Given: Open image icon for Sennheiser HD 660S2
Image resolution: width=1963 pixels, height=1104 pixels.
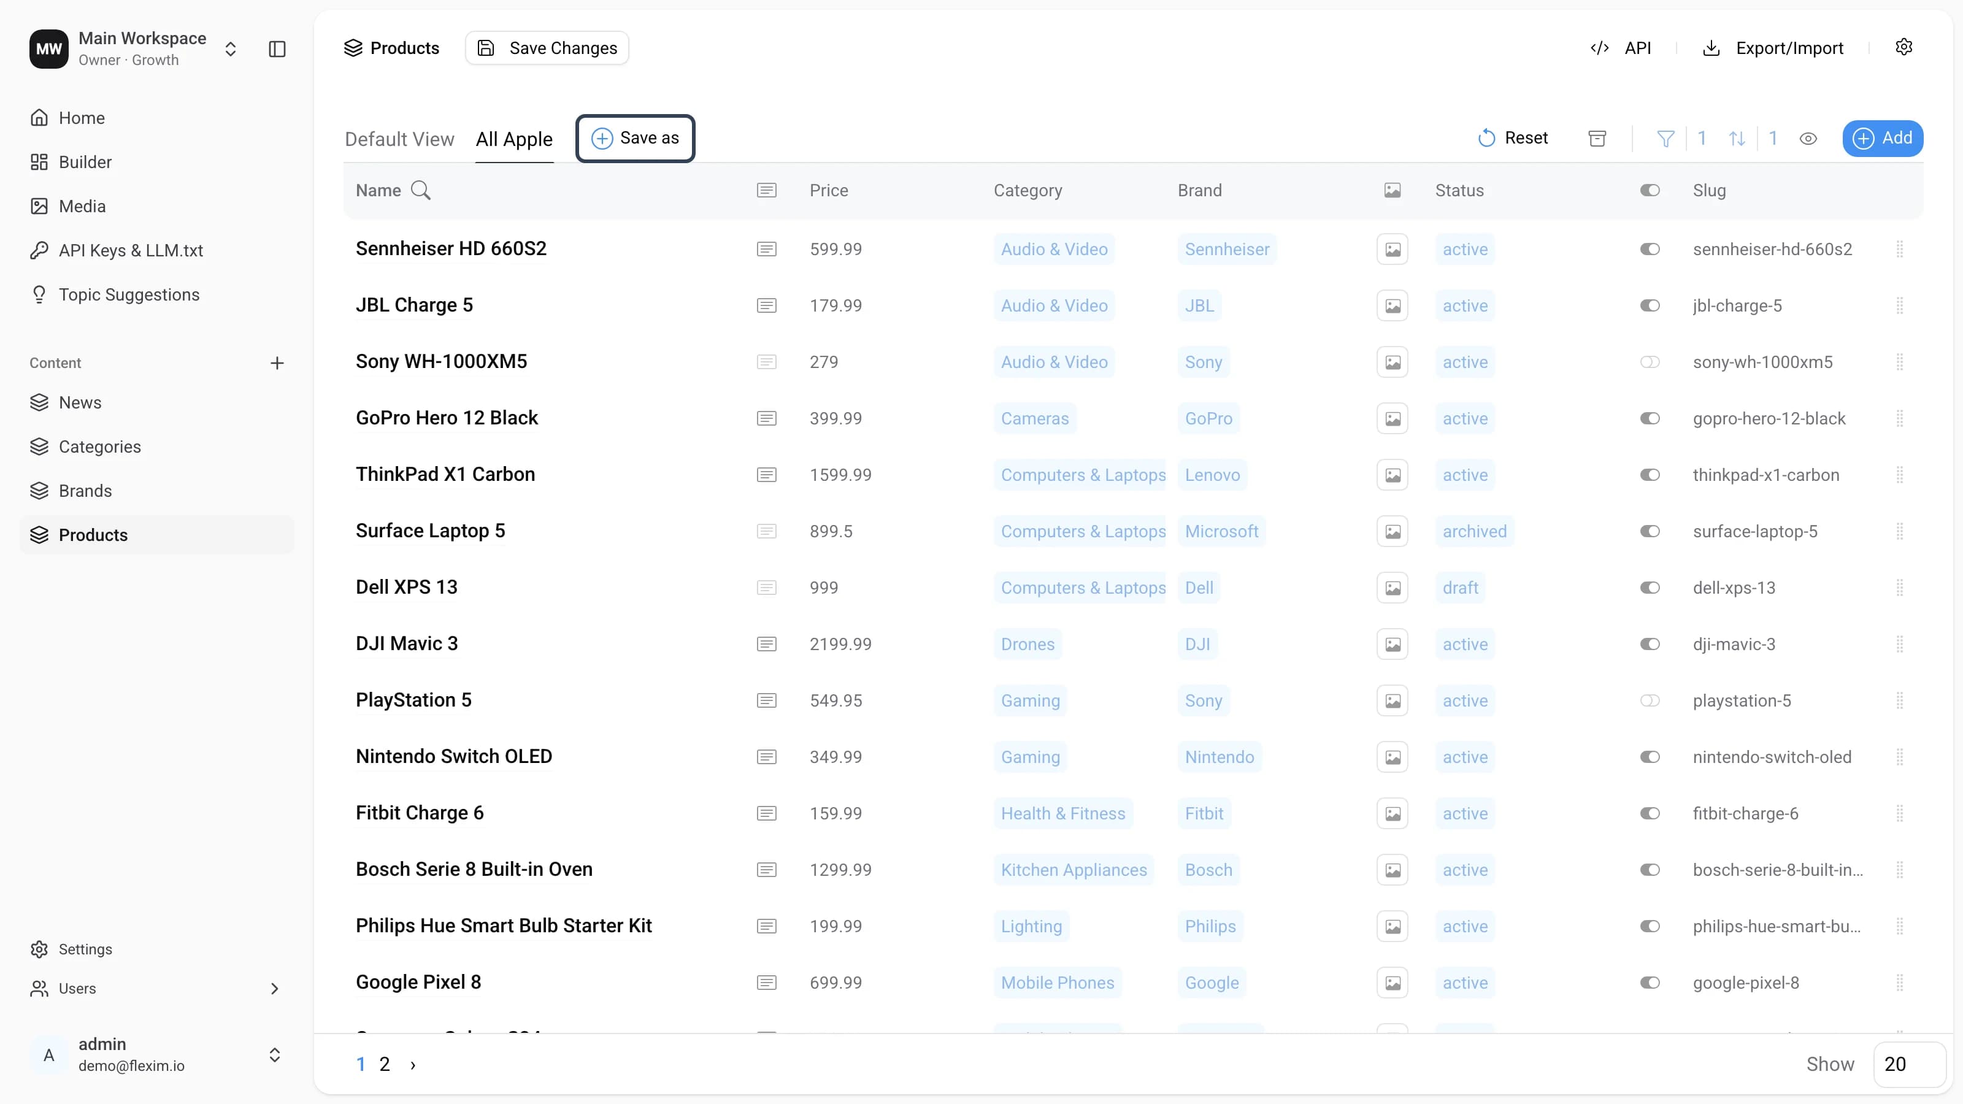Looking at the screenshot, I should pyautogui.click(x=1393, y=249).
